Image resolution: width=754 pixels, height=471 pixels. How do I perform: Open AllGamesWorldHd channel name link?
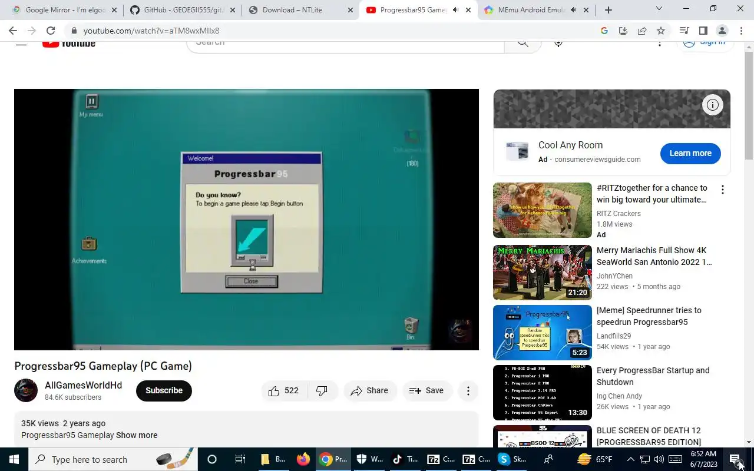(x=84, y=385)
